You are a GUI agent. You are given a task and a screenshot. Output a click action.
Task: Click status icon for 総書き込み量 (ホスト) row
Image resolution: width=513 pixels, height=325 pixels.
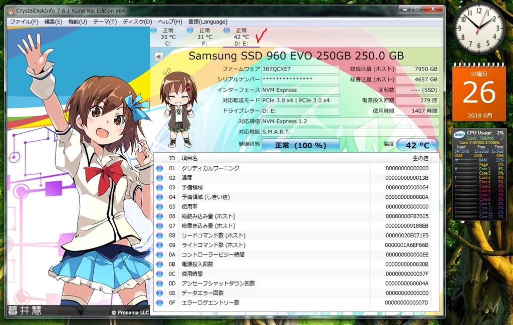tap(160, 226)
